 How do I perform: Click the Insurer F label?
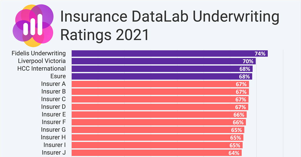[53, 122]
